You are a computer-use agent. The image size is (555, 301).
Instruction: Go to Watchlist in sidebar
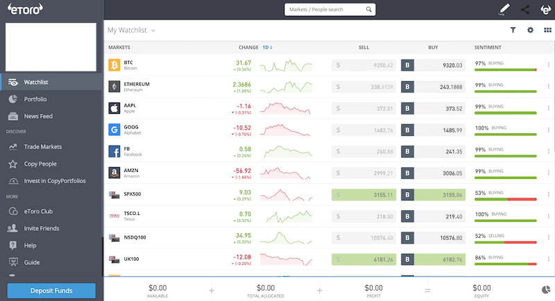tap(51, 82)
